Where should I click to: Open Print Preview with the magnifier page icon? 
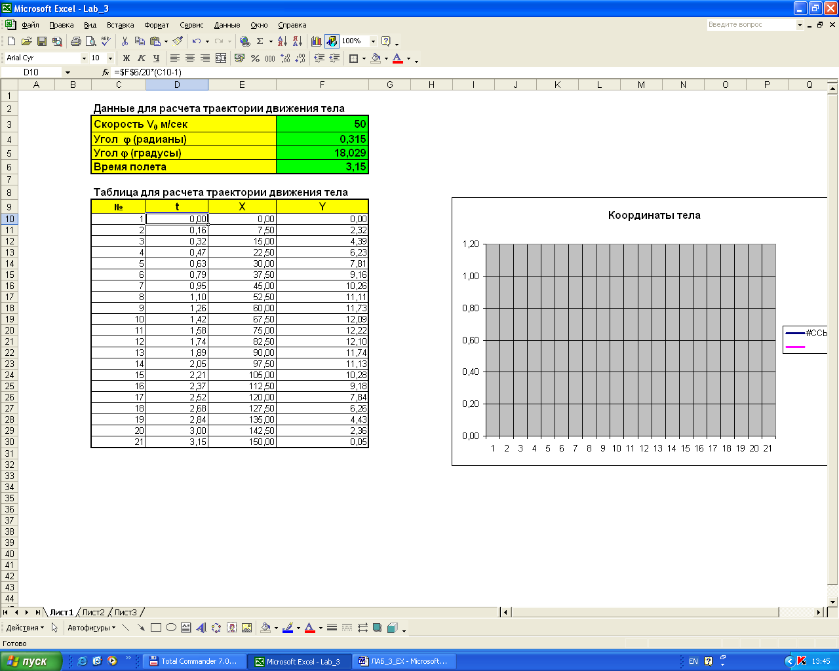click(90, 41)
